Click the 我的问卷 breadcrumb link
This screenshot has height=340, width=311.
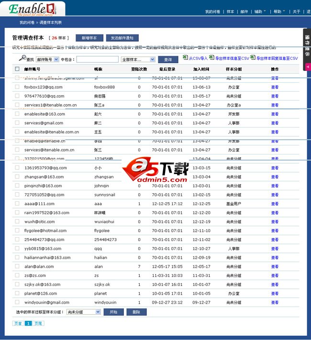tap(27, 22)
